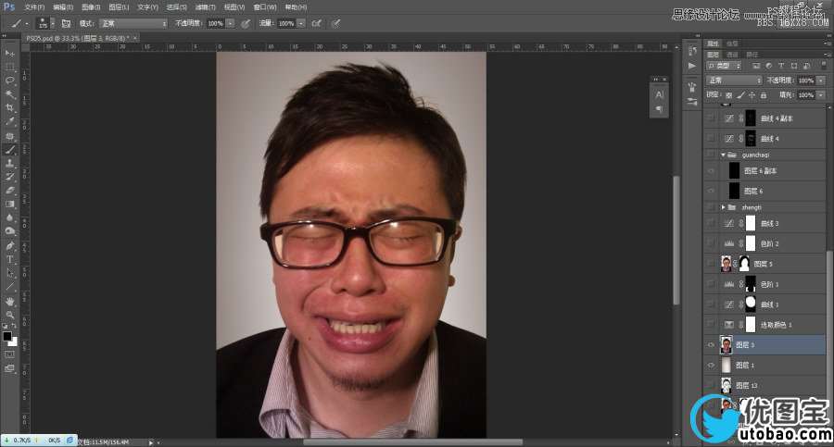Open layer 填充 fill dropdown arrow

coord(821,95)
